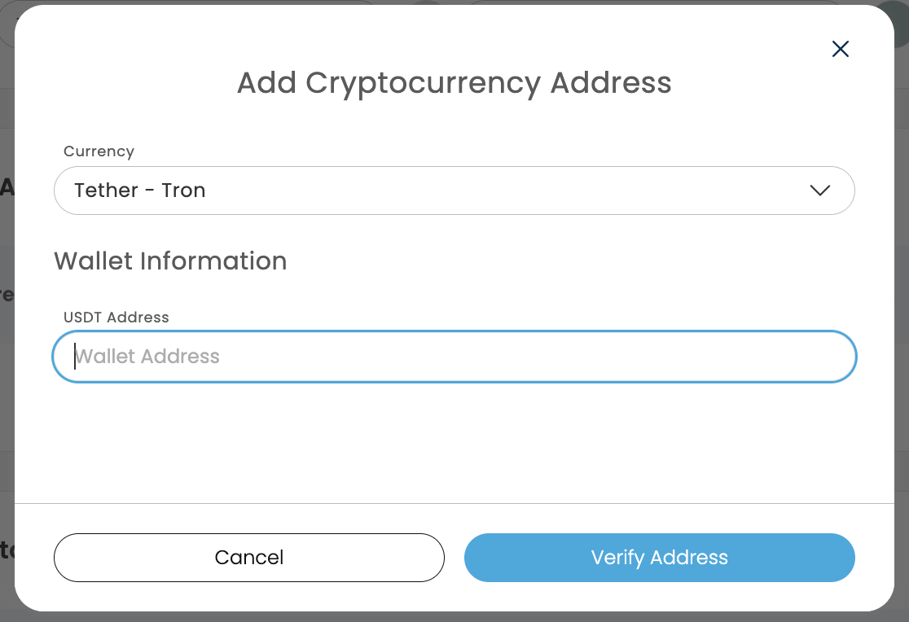Close the Add Cryptocurrency Address dialog
Screen dimensions: 909x622
click(841, 49)
